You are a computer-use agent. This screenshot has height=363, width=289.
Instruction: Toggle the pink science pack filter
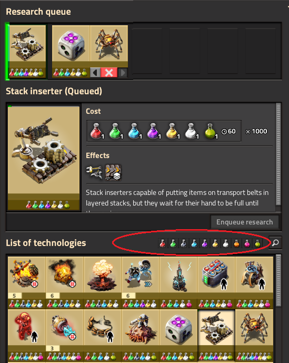[x=247, y=243]
